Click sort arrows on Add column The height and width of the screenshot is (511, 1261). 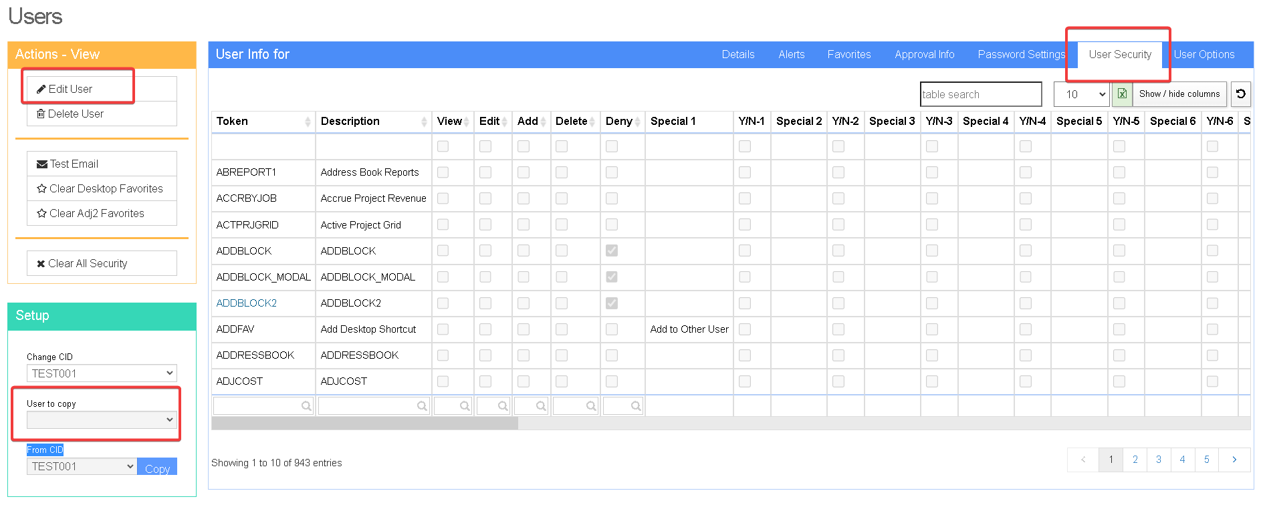(544, 122)
